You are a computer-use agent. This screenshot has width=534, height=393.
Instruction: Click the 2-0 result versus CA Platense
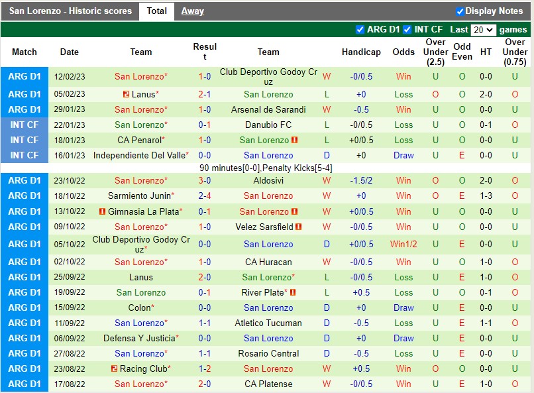[205, 384]
